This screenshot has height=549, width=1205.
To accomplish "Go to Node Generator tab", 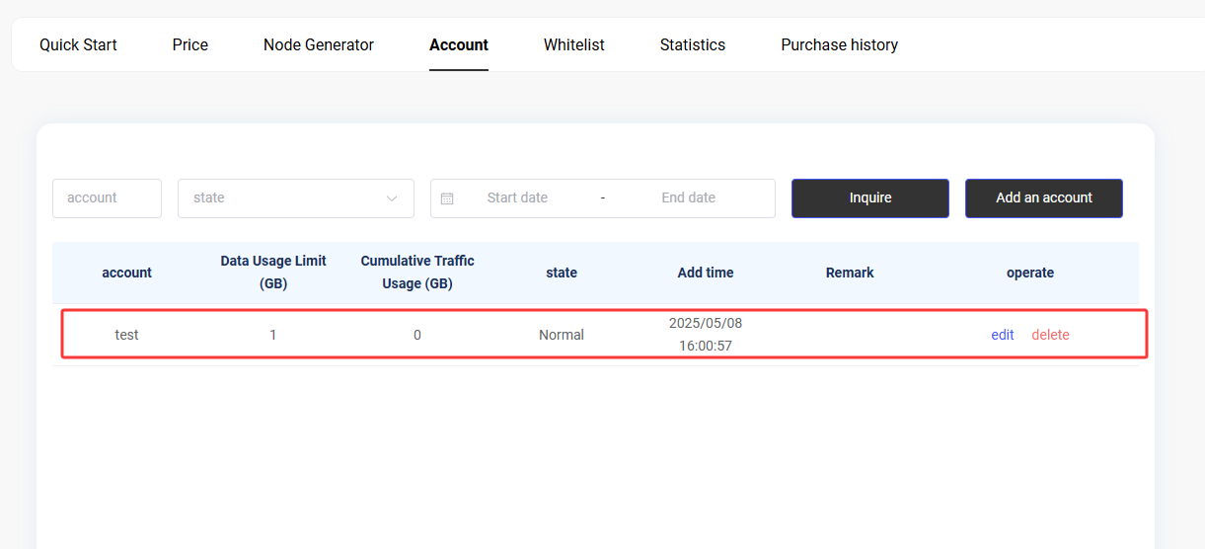I will [x=319, y=44].
